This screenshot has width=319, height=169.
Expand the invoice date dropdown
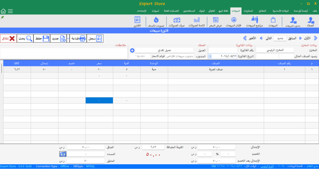pyautogui.click(x=210, y=56)
